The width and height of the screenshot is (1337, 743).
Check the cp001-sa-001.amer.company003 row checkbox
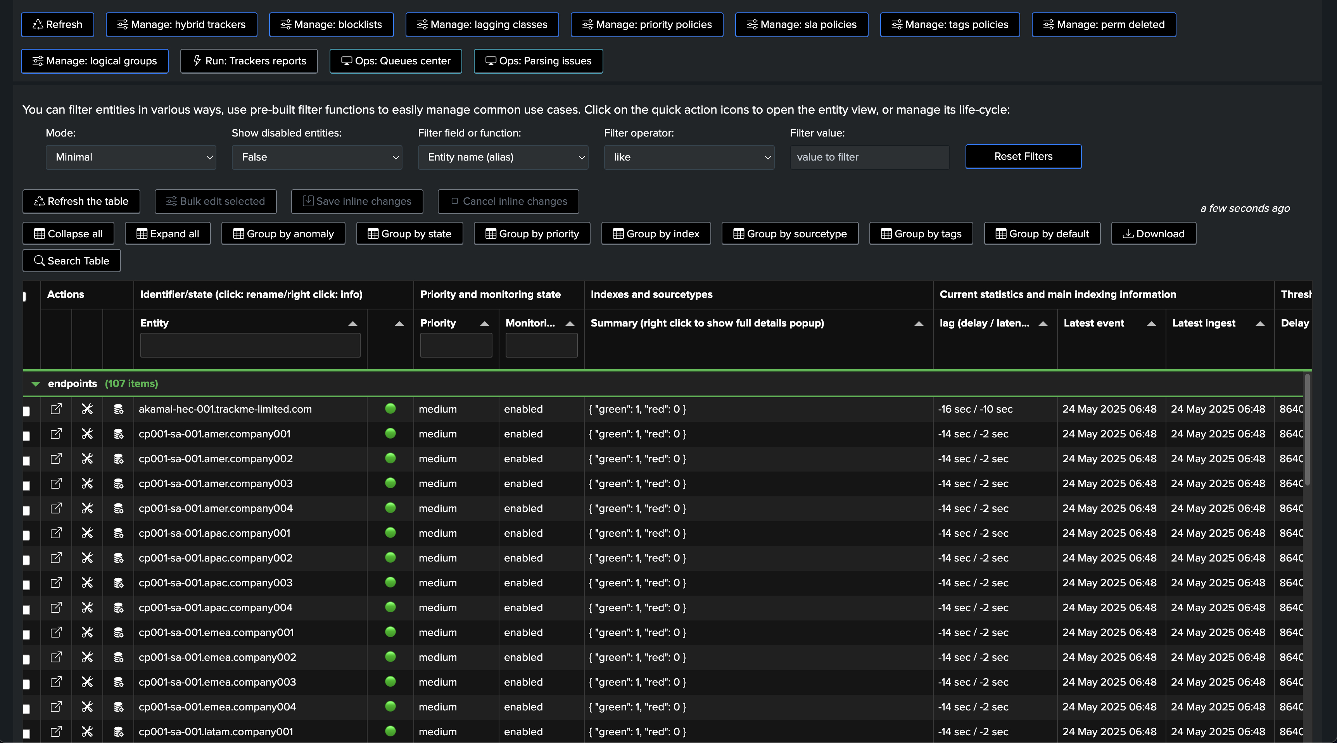(27, 486)
